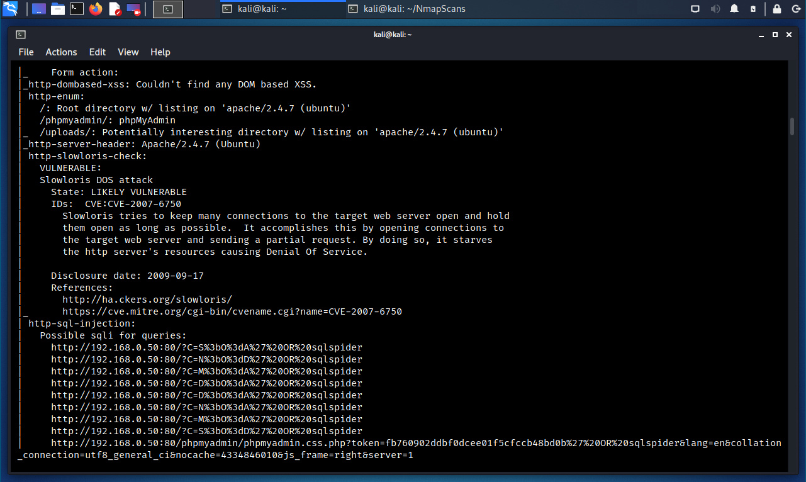Image resolution: width=806 pixels, height=482 pixels.
Task: Click the terminal window's vertical scrollbar handle
Action: (x=792, y=126)
